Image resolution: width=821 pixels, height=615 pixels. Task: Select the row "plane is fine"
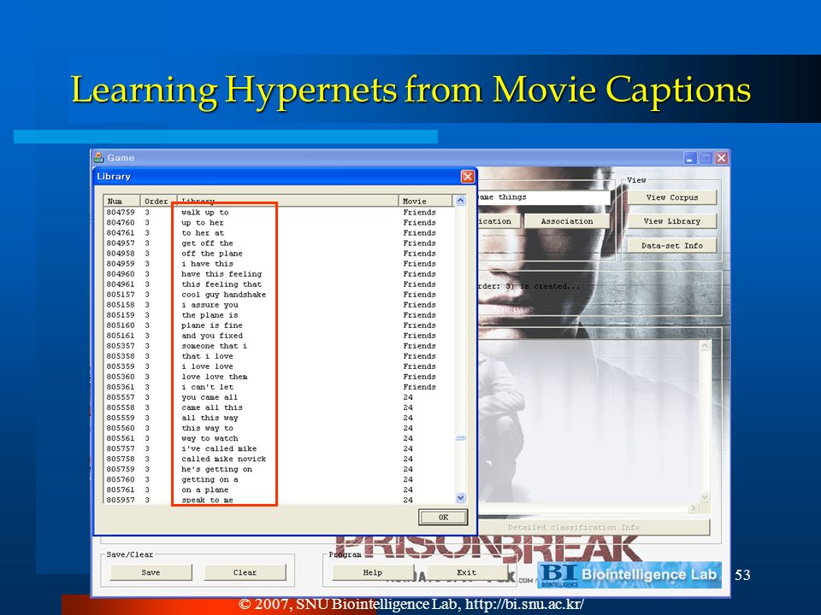279,325
